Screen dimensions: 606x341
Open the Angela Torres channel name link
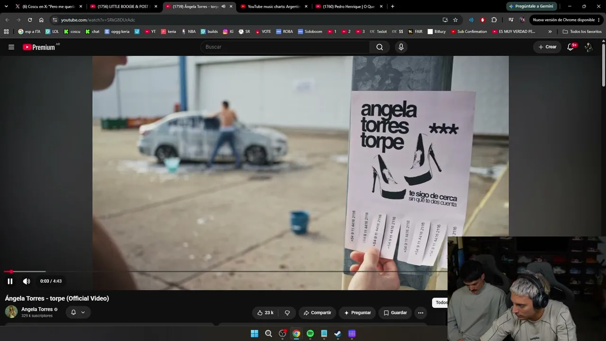point(37,309)
